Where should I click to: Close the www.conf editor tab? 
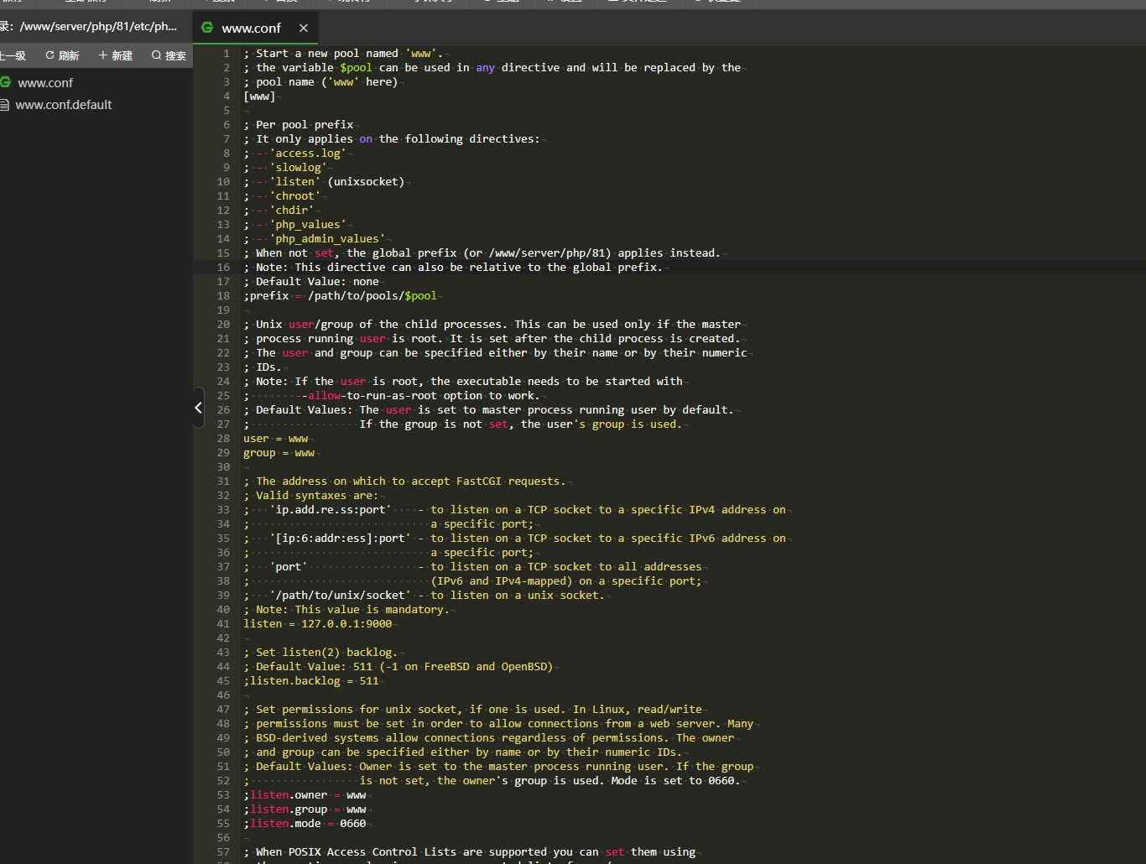(x=304, y=29)
